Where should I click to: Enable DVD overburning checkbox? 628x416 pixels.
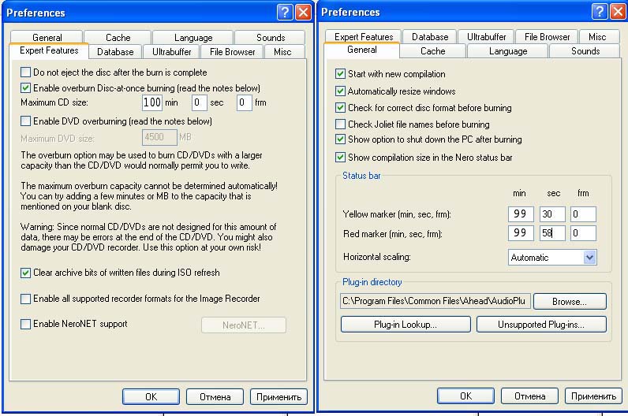click(26, 121)
